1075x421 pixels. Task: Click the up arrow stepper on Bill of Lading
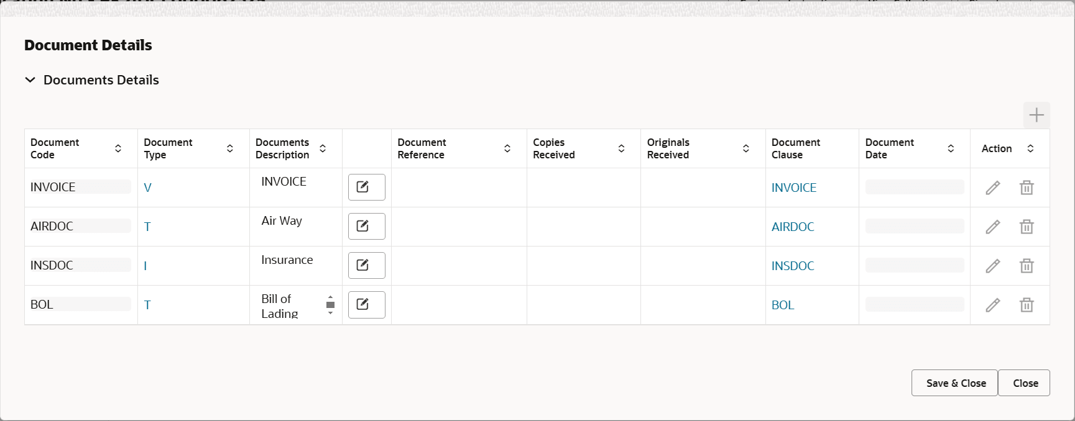click(x=330, y=296)
